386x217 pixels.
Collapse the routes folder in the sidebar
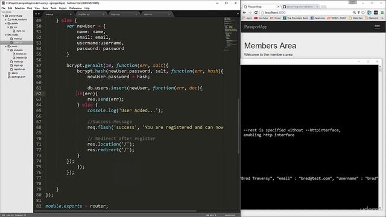(x=5, y=35)
